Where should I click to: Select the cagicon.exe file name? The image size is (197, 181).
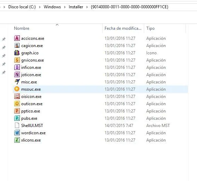pyautogui.click(x=32, y=46)
